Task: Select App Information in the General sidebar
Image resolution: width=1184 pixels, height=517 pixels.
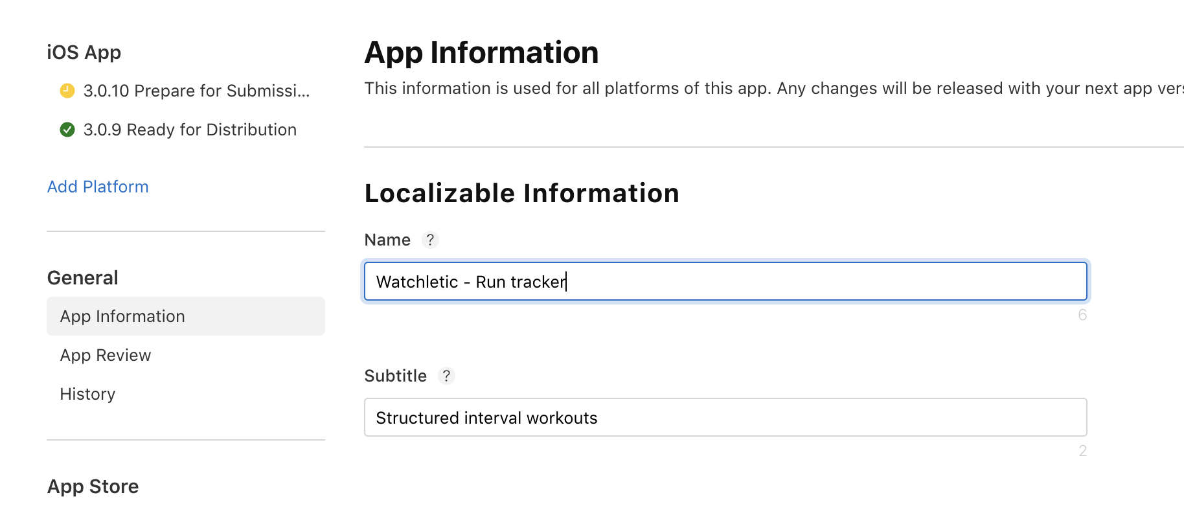Action: pyautogui.click(x=122, y=316)
